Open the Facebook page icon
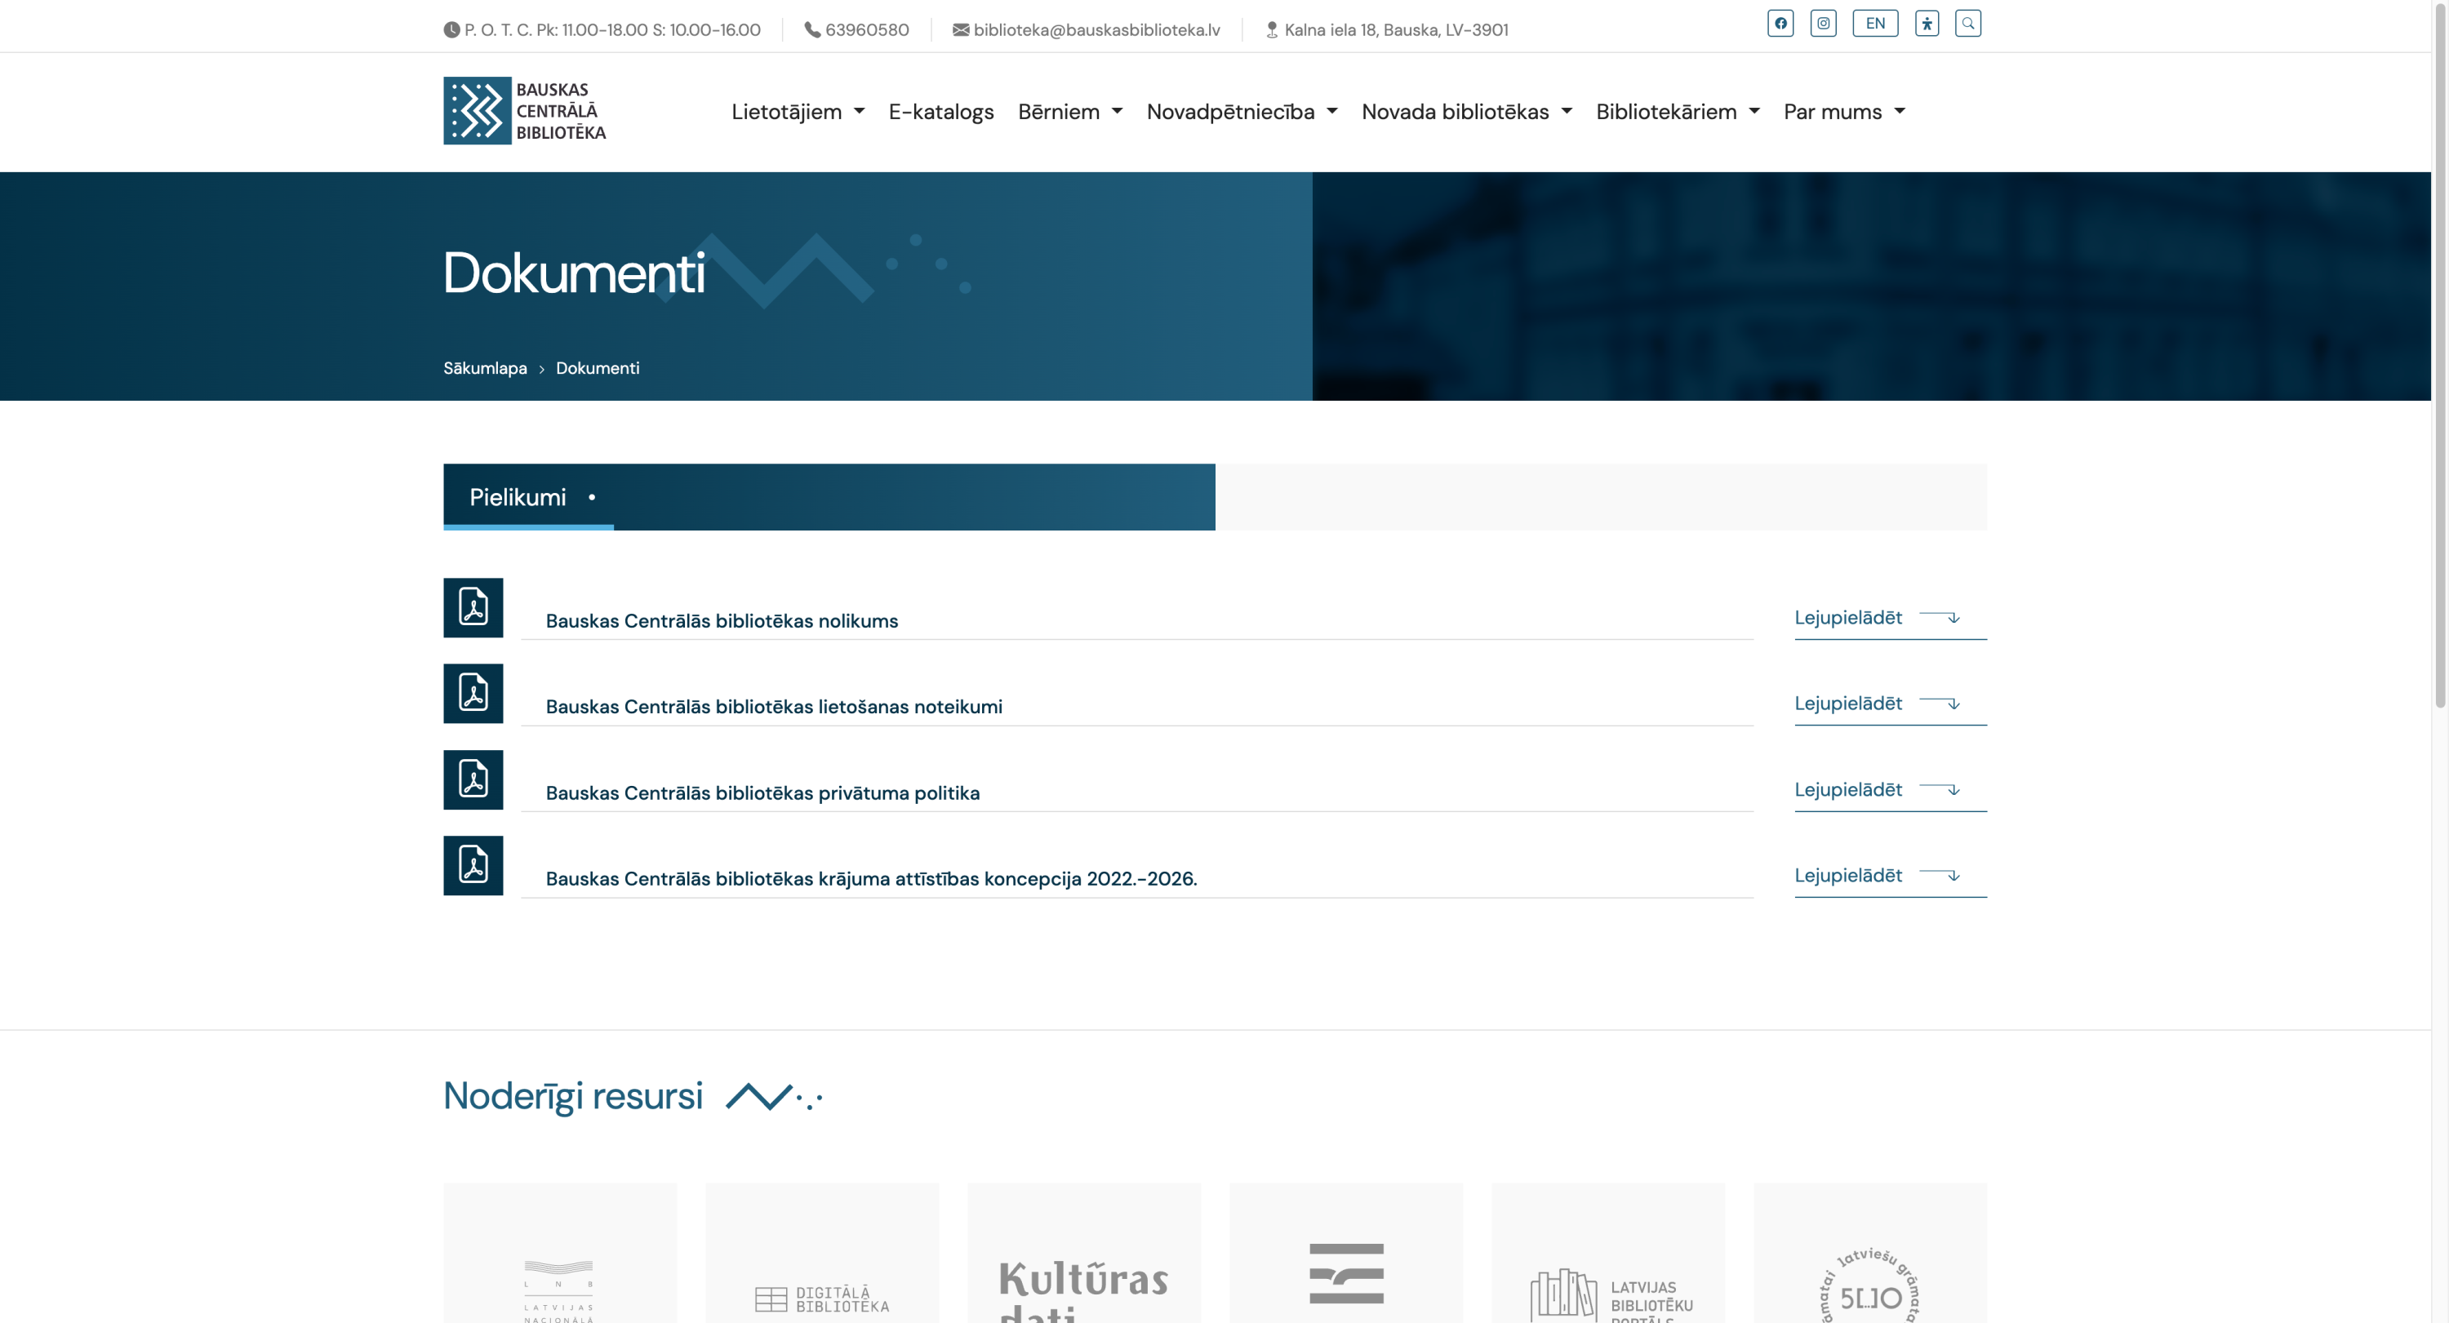2449x1323 pixels. pyautogui.click(x=1780, y=23)
